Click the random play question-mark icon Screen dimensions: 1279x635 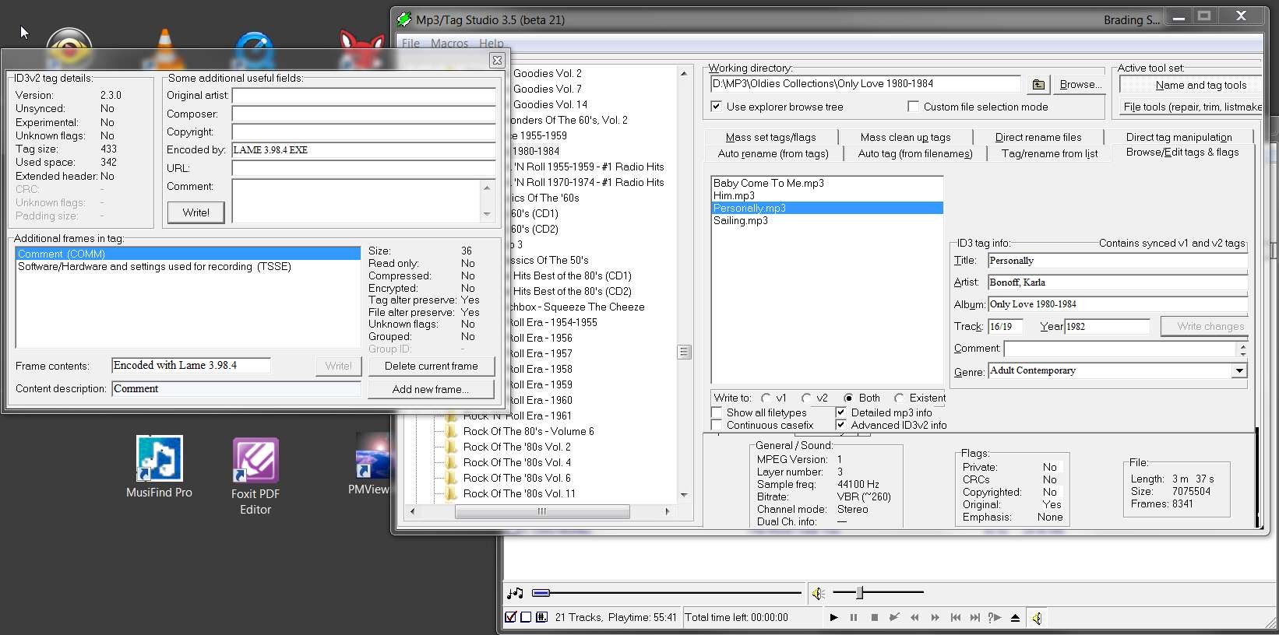[x=995, y=617]
